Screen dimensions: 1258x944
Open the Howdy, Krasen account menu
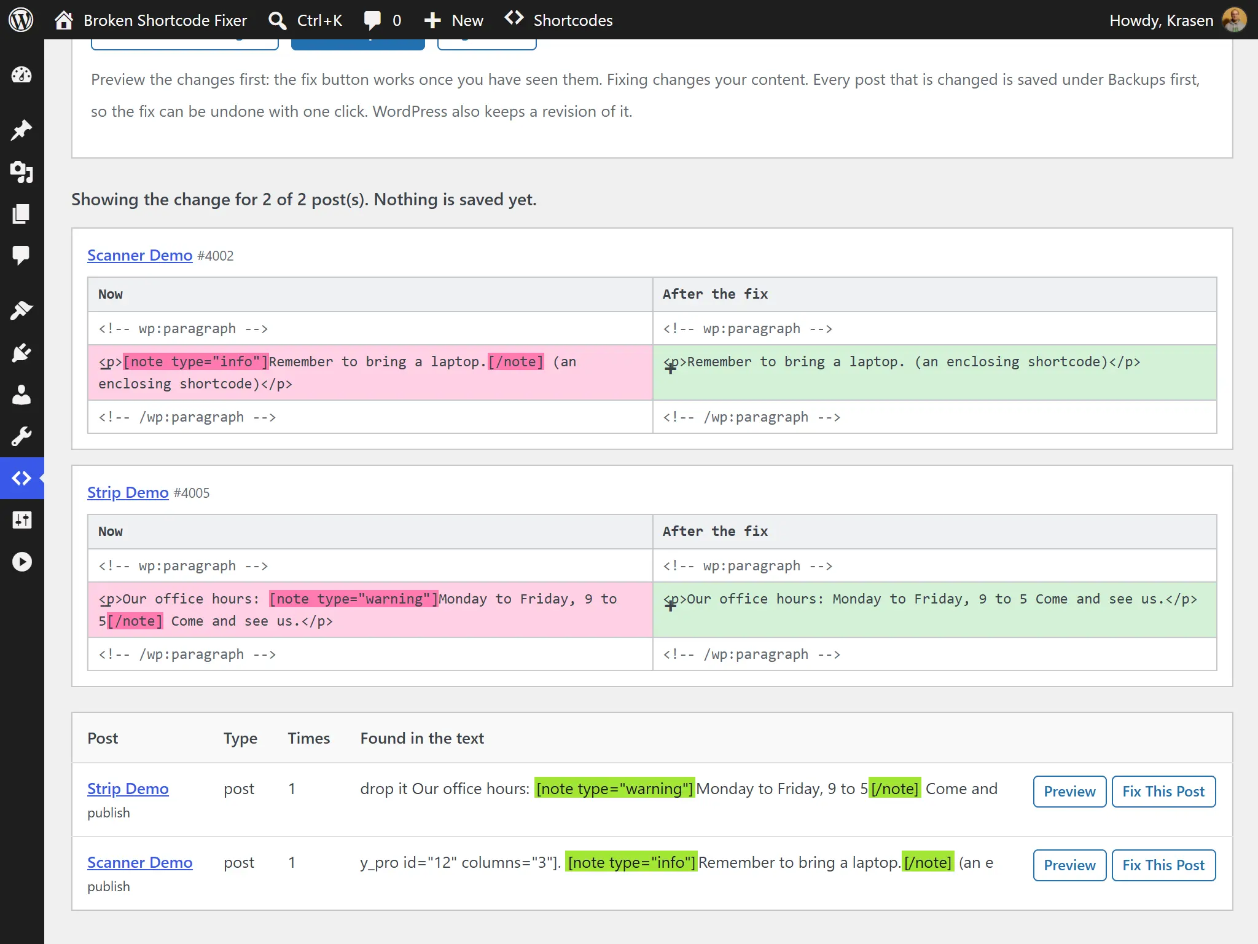[1178, 20]
